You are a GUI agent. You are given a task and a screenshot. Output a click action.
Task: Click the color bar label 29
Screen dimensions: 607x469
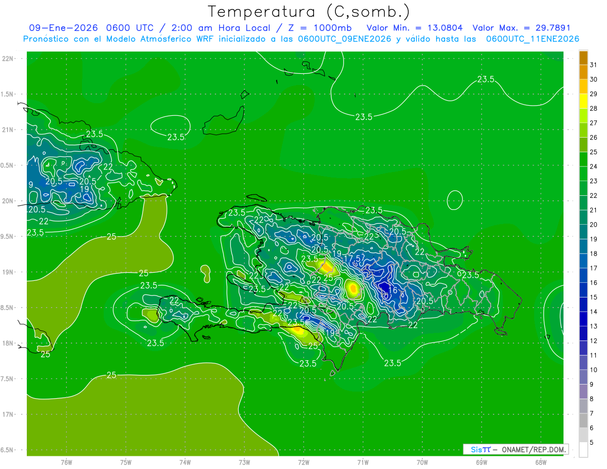[594, 94]
